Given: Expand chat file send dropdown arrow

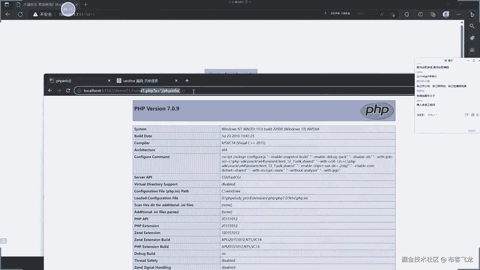Looking at the screenshot, I should [x=469, y=115].
